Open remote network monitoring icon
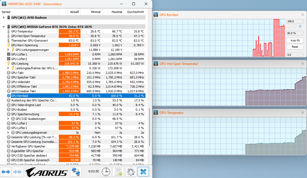Image resolution: width=307 pixels, height=178 pixels. (76, 172)
